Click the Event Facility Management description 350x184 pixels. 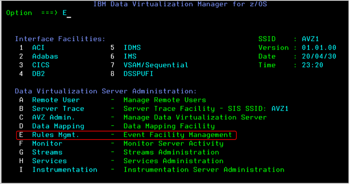point(178,135)
